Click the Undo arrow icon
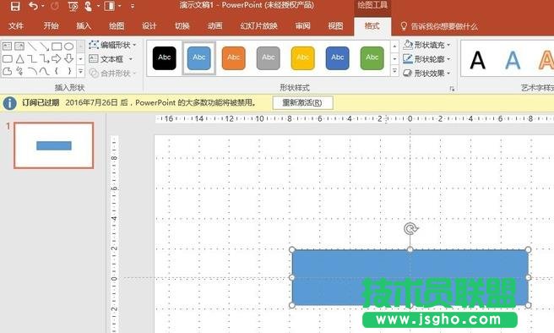 (x=33, y=6)
